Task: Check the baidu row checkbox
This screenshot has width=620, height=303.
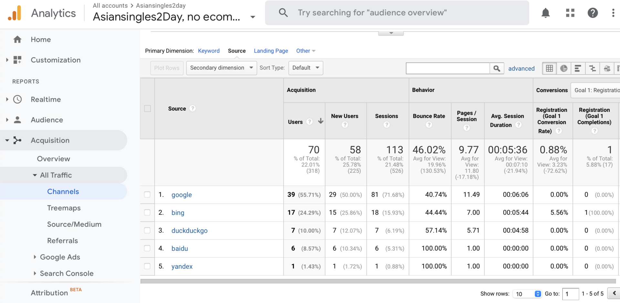Action: [x=147, y=248]
